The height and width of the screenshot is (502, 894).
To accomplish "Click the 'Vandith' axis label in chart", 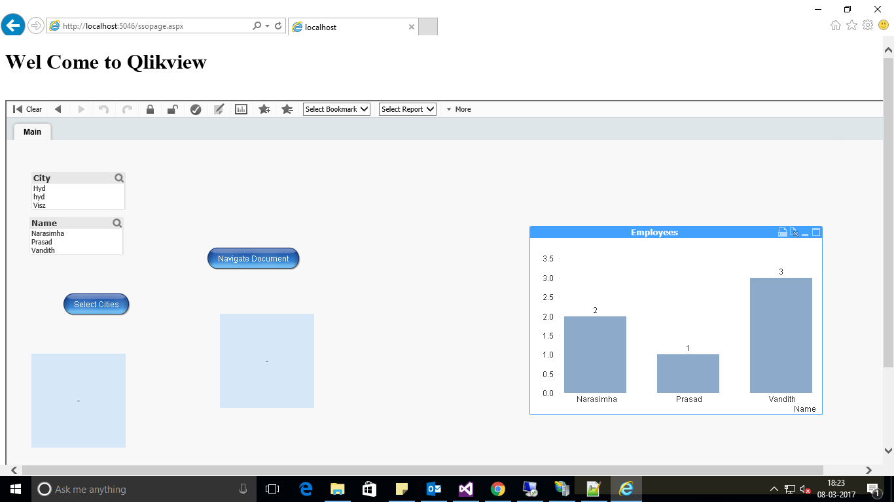I will tap(782, 399).
